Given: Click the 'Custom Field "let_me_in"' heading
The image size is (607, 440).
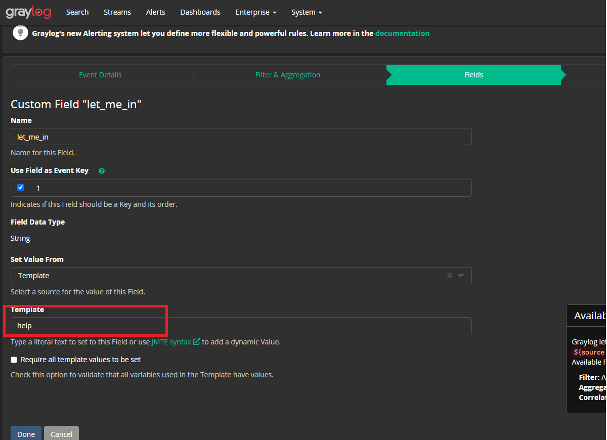Looking at the screenshot, I should coord(76,105).
